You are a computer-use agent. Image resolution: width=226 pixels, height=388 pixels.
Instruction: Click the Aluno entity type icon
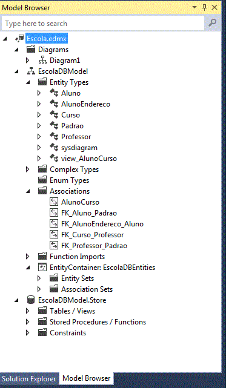click(54, 93)
